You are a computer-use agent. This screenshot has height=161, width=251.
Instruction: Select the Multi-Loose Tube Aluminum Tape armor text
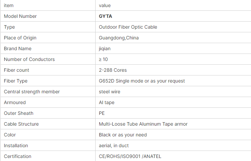tap(143, 124)
